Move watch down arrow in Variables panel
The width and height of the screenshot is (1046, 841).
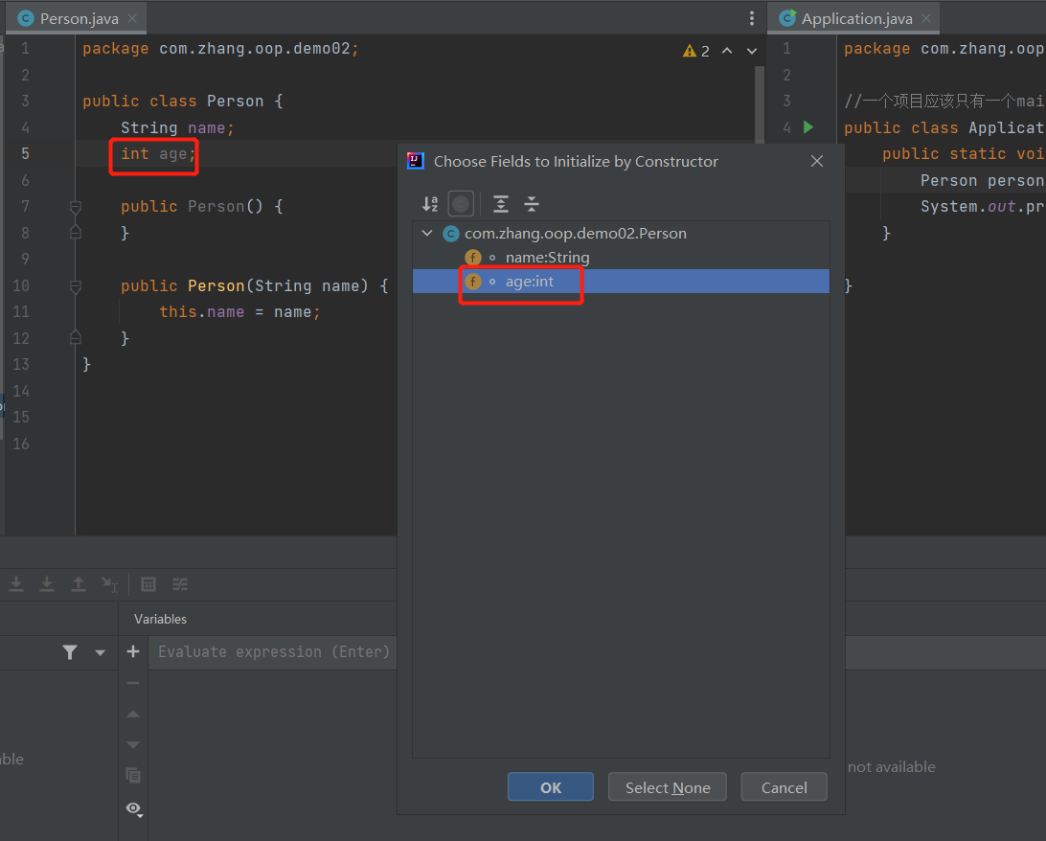(x=133, y=745)
